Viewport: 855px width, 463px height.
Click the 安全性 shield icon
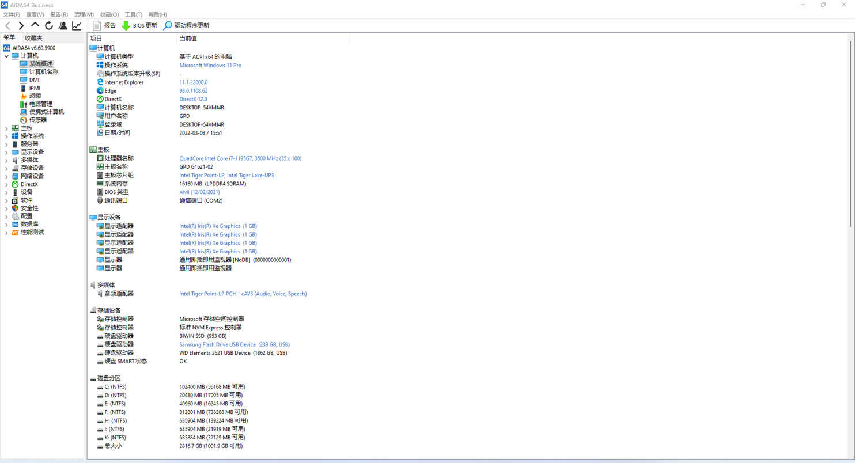15,208
